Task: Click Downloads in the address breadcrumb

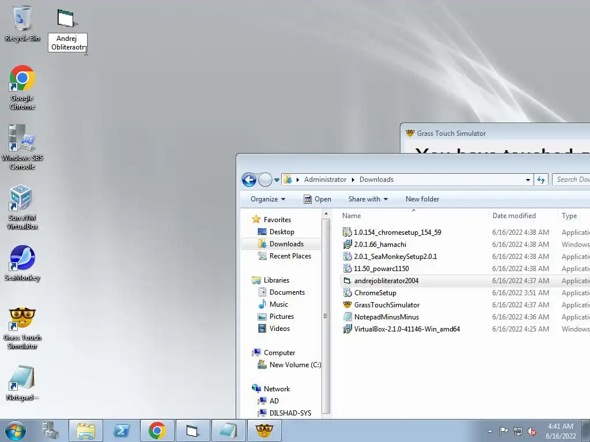Action: (376, 180)
